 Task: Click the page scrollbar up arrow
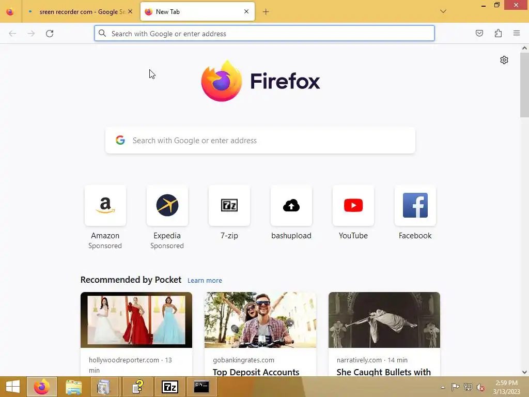pos(524,48)
